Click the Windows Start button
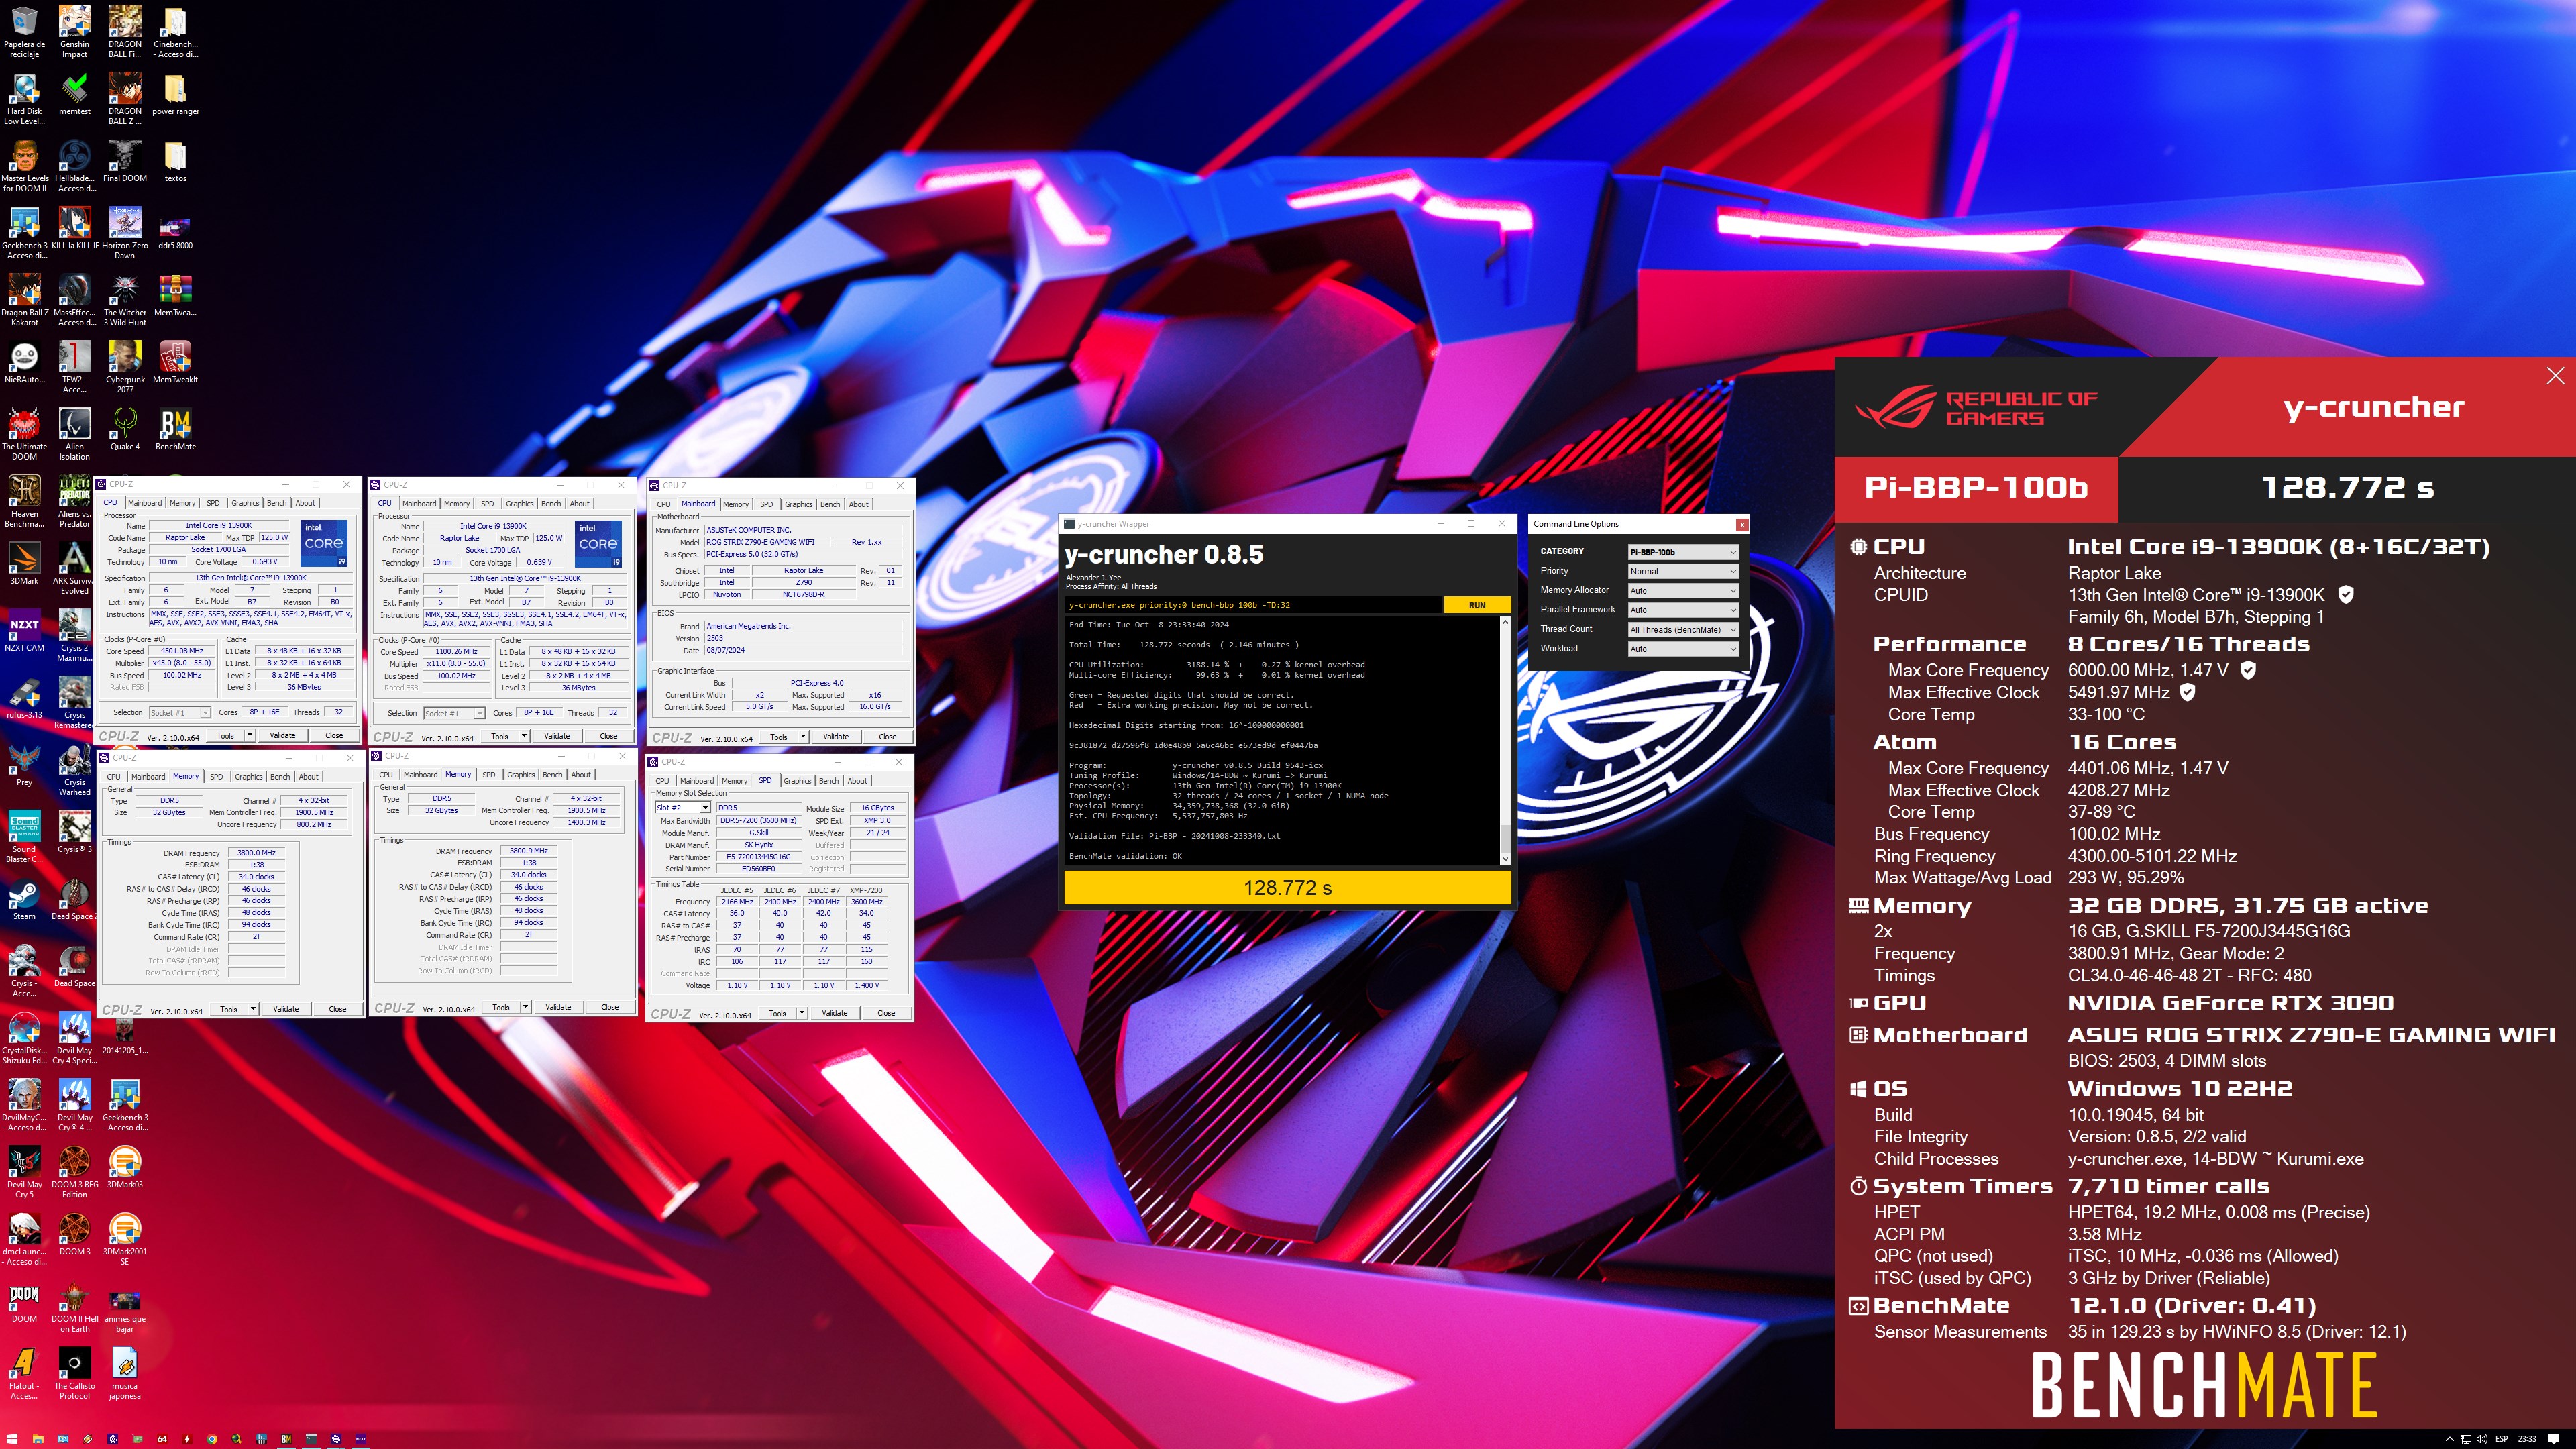2576x1449 pixels. click(12, 1439)
